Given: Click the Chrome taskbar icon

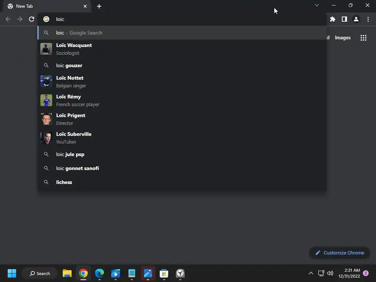Looking at the screenshot, I should pyautogui.click(x=83, y=273).
